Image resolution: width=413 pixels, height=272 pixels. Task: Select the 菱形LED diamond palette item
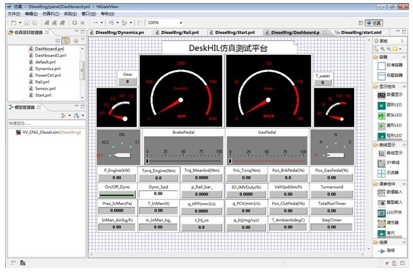click(x=390, y=126)
